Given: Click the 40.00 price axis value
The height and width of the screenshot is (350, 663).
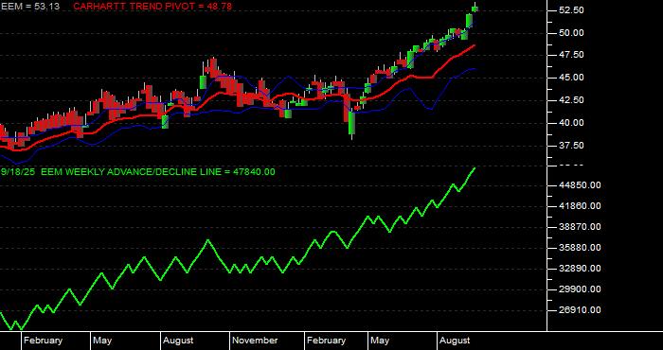Looking at the screenshot, I should click(x=571, y=123).
